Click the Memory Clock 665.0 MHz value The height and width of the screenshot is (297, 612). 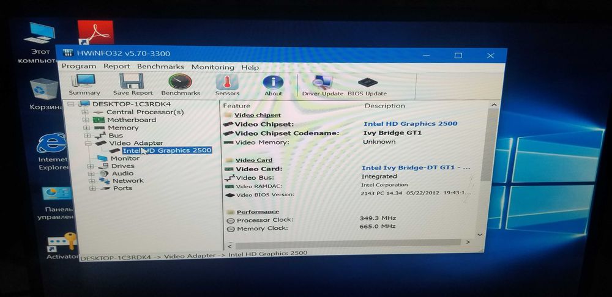point(378,227)
